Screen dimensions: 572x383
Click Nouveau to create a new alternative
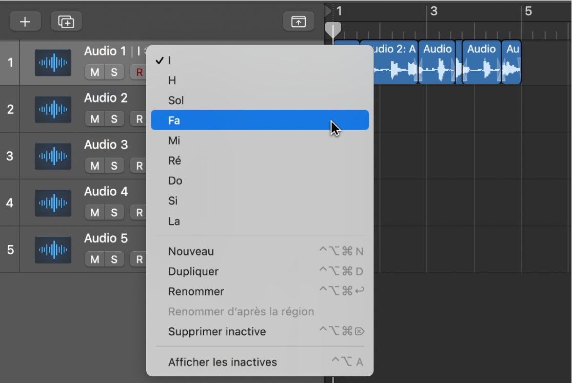(x=190, y=251)
